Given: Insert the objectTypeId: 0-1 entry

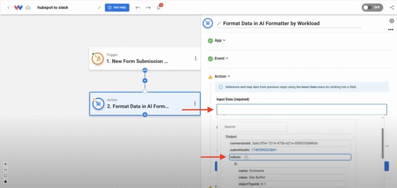Looking at the screenshot, I should click(x=292, y=184).
